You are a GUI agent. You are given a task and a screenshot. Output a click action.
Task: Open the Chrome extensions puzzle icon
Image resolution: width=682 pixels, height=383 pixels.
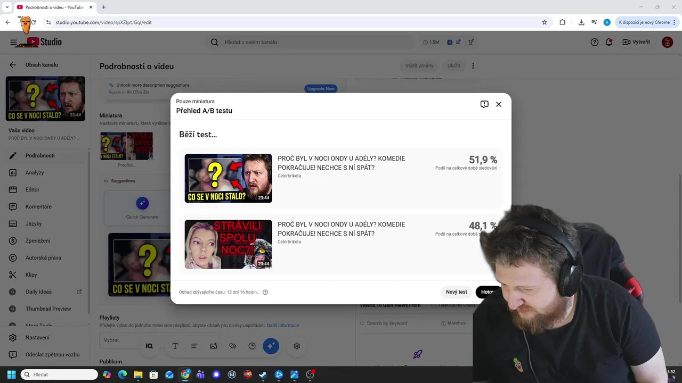pos(563,22)
